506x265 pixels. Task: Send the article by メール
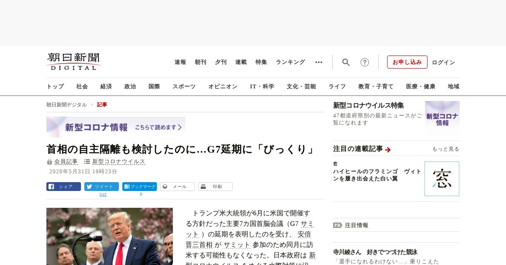pyautogui.click(x=178, y=187)
